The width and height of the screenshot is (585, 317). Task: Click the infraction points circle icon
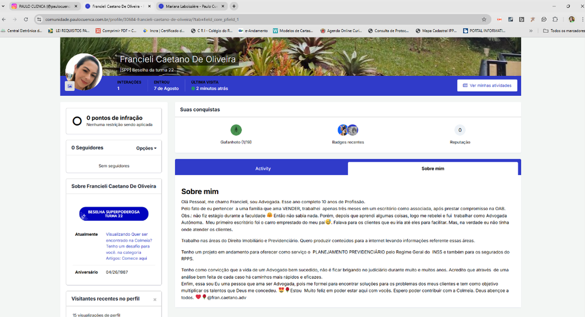[x=77, y=121]
